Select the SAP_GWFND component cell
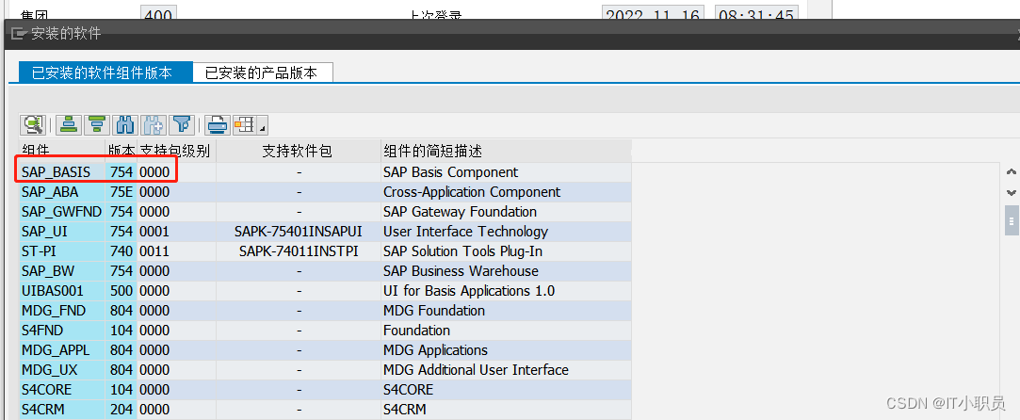Screen dimensions: 1020x420 coord(62,211)
